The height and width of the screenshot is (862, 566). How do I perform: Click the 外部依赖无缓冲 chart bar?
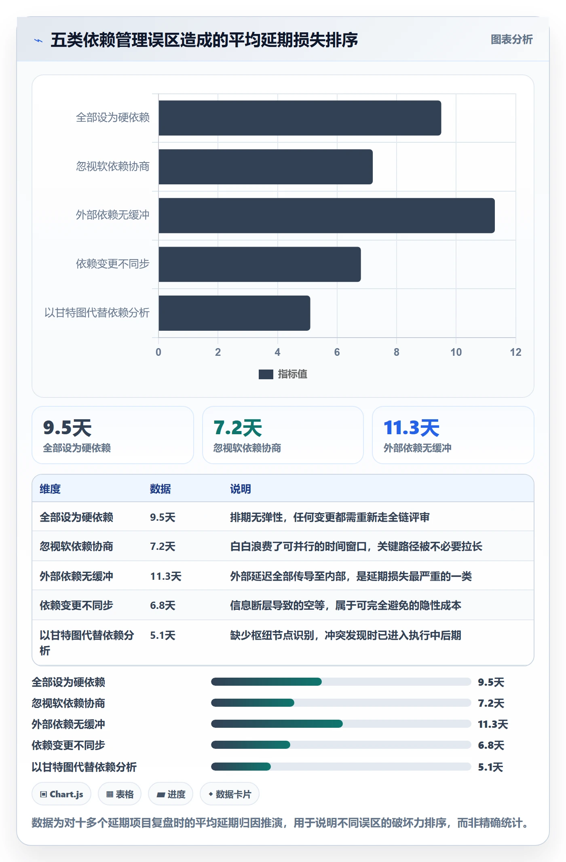click(x=327, y=215)
